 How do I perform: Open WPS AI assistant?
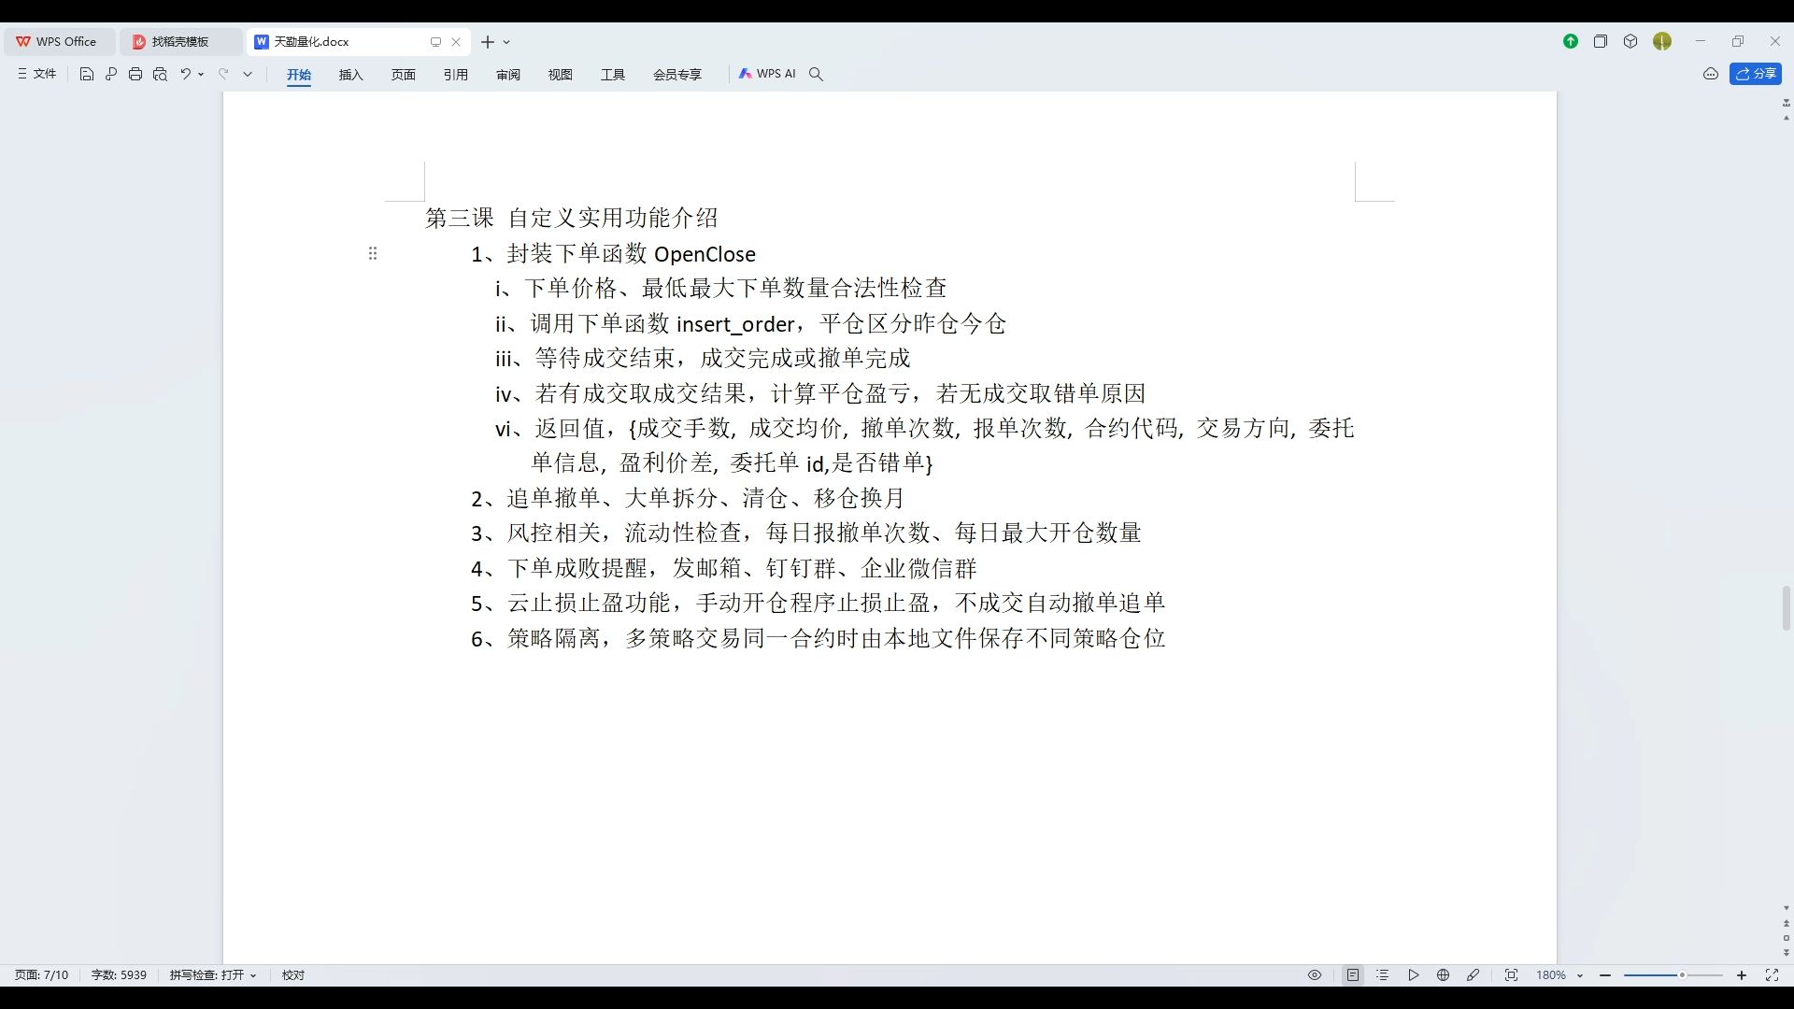pos(767,74)
